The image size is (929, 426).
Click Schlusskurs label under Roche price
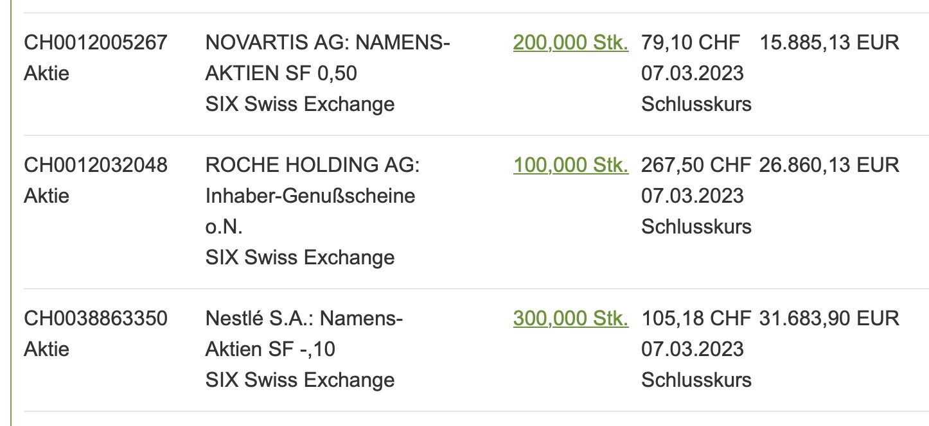(x=696, y=226)
